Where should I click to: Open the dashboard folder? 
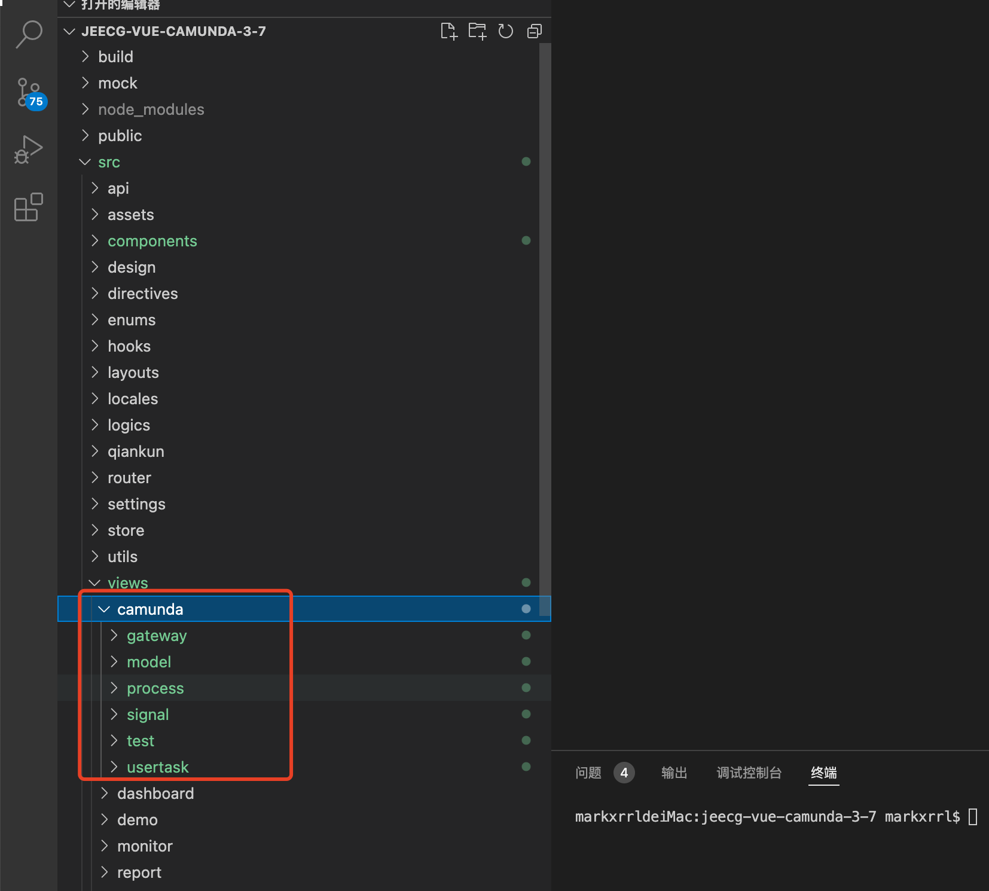click(x=304, y=794)
